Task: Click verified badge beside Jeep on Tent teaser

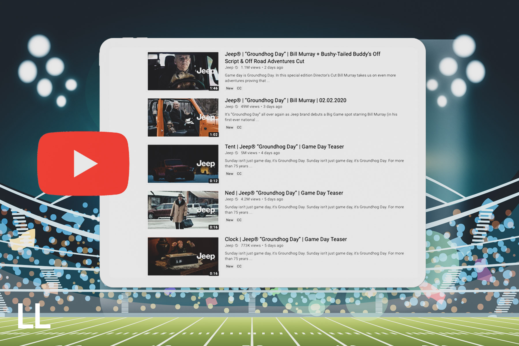Action: pyautogui.click(x=236, y=153)
